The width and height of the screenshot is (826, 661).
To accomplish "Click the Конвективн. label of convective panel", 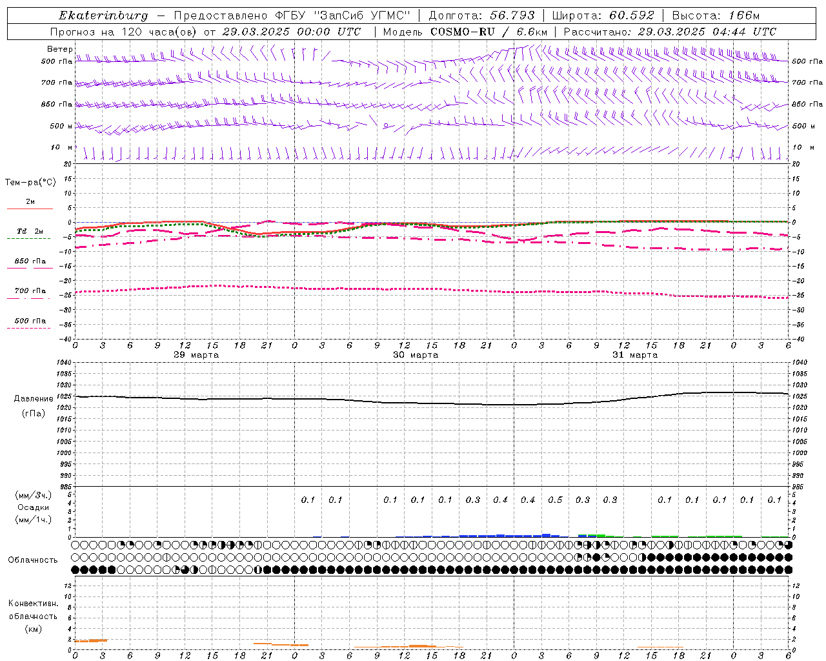I will click(33, 604).
